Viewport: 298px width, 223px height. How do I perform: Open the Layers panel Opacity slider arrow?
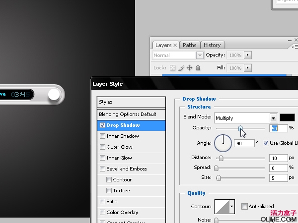(248, 55)
